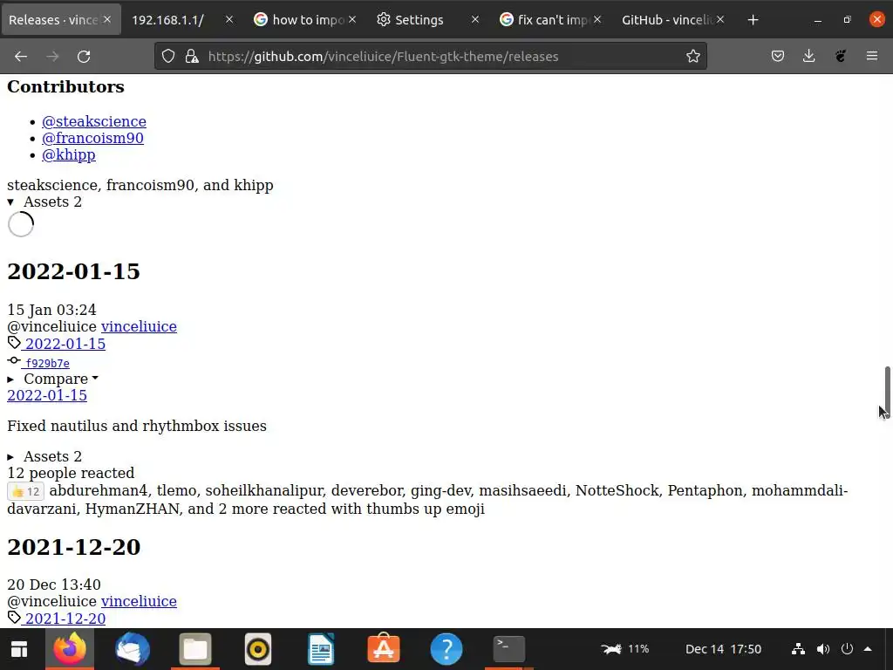Close the Settings tab
The width and height of the screenshot is (893, 670).
coord(475,19)
